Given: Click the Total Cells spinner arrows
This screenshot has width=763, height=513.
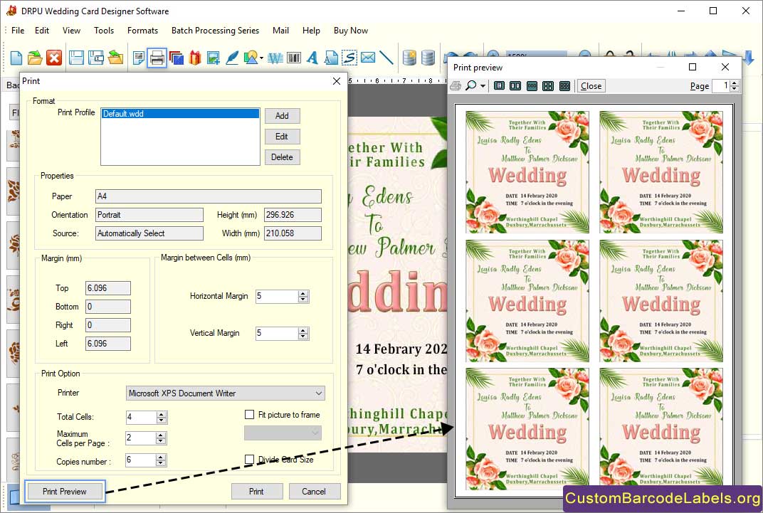Looking at the screenshot, I should point(162,417).
